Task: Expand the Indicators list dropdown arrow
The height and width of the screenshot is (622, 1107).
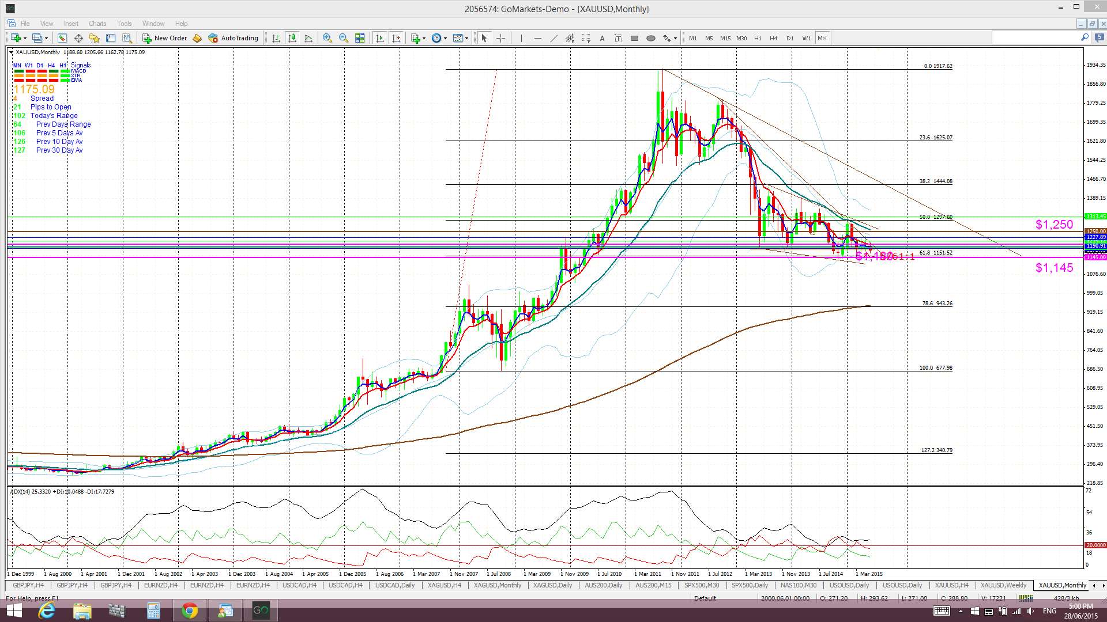Action: click(424, 38)
